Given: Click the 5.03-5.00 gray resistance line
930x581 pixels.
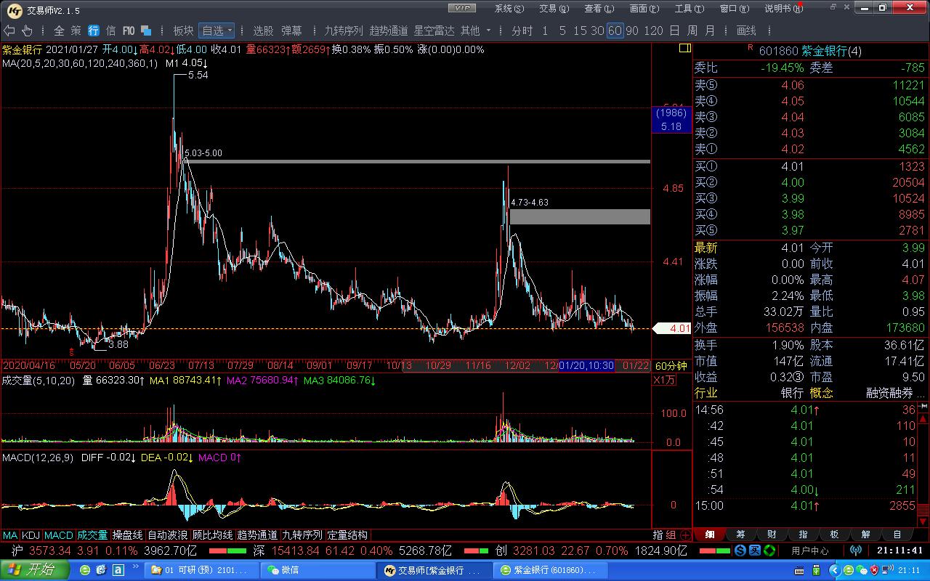Looking at the screenshot, I should 418,161.
